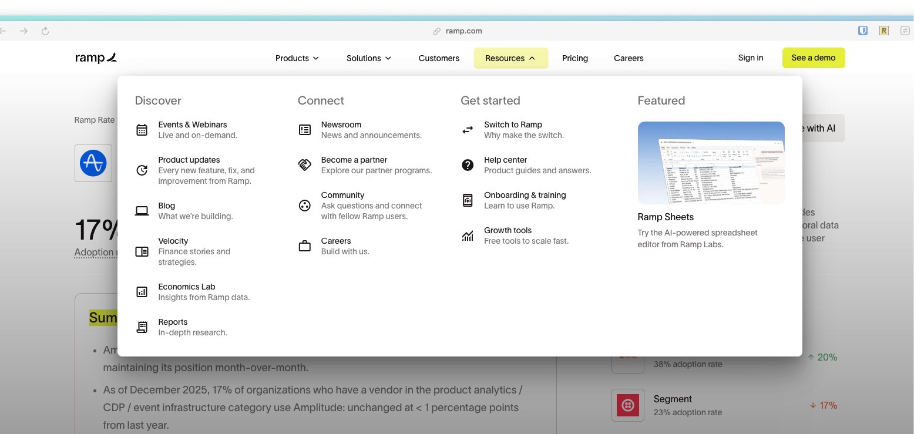This screenshot has height=434, width=914.
Task: Click the Switch to Ramp arrows icon
Action: tap(468, 130)
